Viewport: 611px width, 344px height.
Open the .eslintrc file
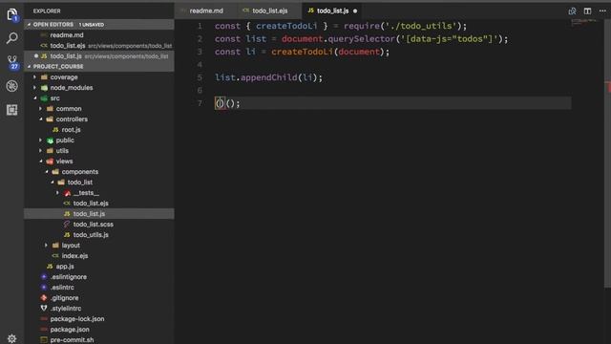coord(99,288)
